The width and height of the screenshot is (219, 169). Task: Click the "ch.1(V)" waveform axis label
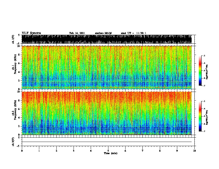point(13,39)
